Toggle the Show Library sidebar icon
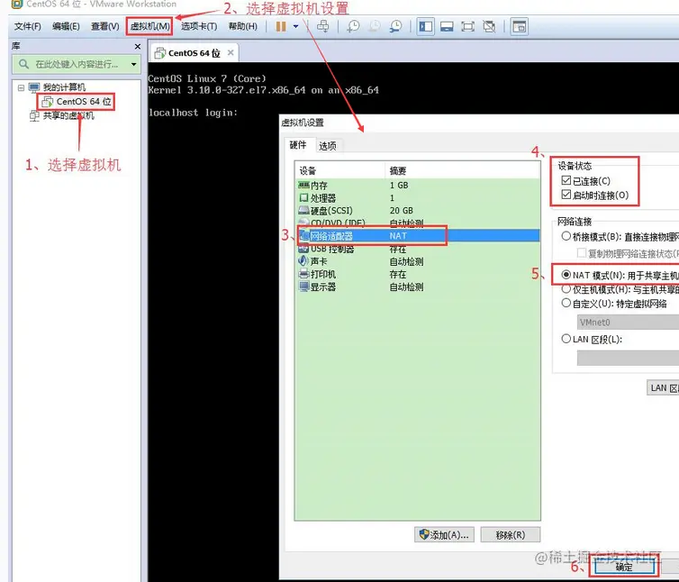Viewport: 679px width, 582px height. 426,26
